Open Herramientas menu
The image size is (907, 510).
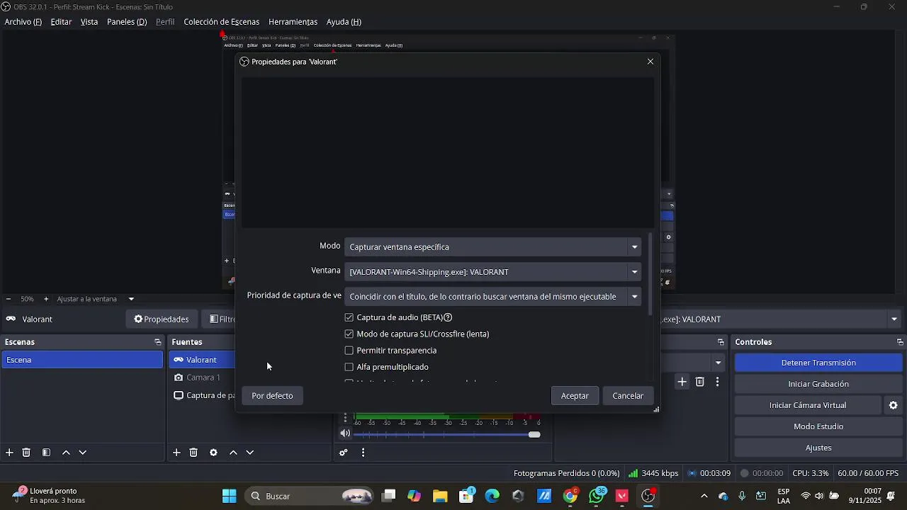(x=293, y=22)
